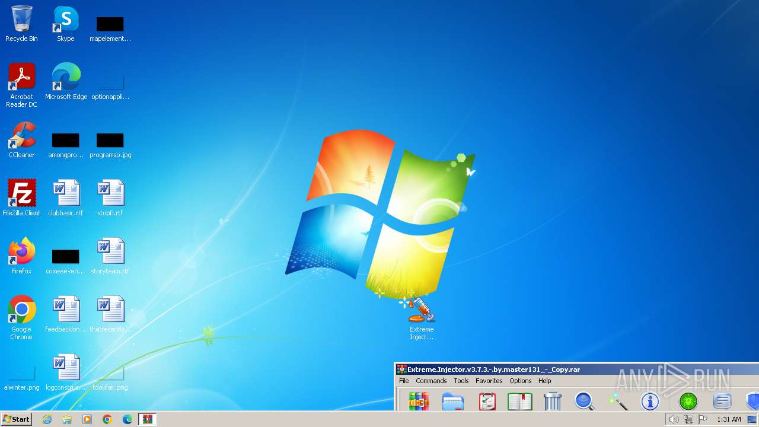The image size is (759, 427).
Task: Open the WinRAR Options menu
Action: (521, 381)
